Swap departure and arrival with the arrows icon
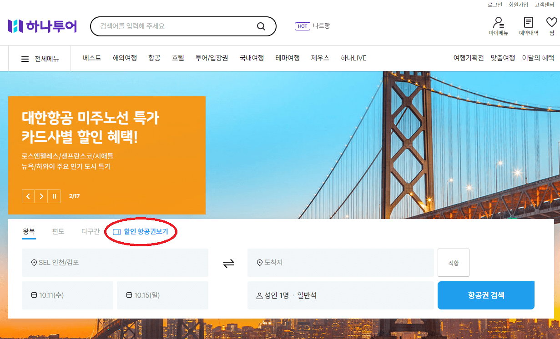 tap(228, 263)
